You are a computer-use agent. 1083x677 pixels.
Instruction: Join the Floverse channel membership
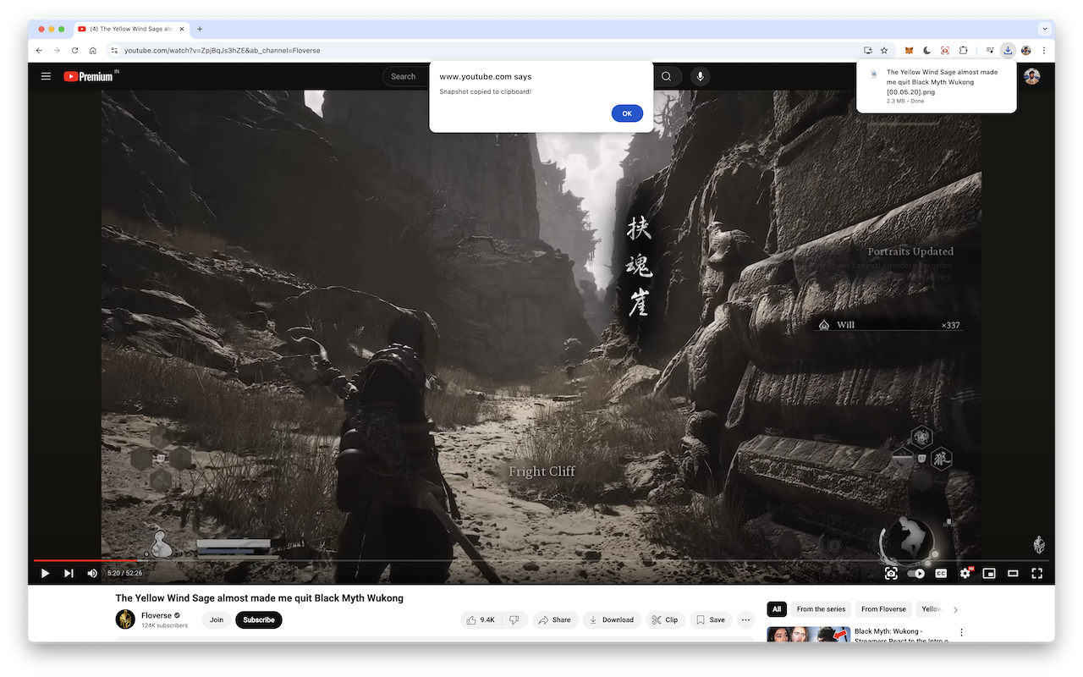(217, 619)
